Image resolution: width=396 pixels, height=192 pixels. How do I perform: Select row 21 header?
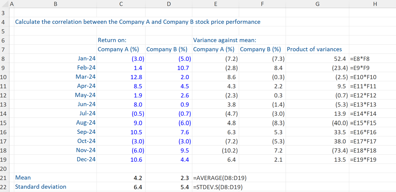pos(4,178)
